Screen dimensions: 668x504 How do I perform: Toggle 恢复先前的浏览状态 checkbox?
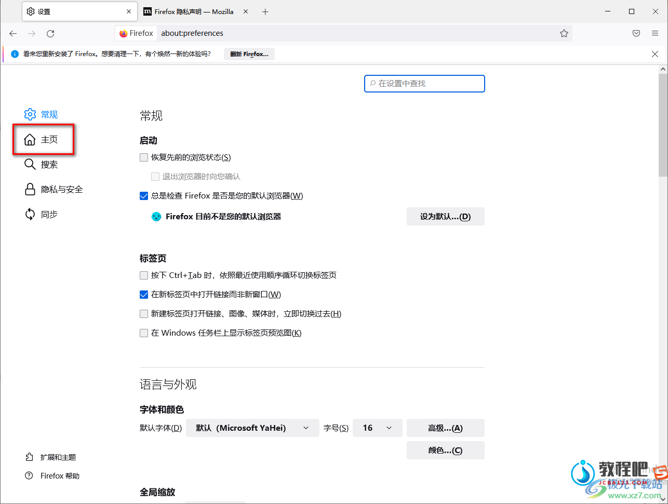144,157
